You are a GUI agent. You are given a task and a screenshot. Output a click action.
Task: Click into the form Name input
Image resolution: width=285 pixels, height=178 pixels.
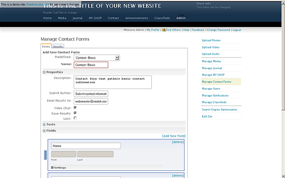point(91,65)
